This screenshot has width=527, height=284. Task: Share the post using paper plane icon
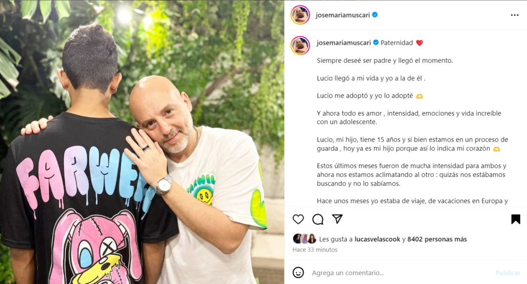click(337, 219)
